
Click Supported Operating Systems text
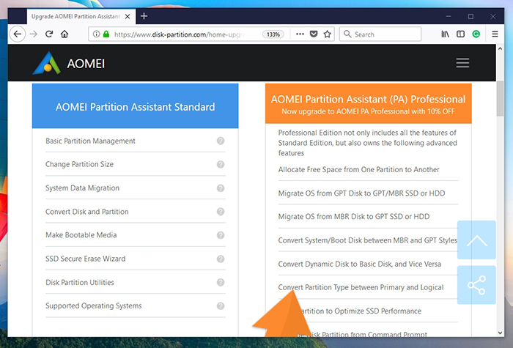point(94,306)
